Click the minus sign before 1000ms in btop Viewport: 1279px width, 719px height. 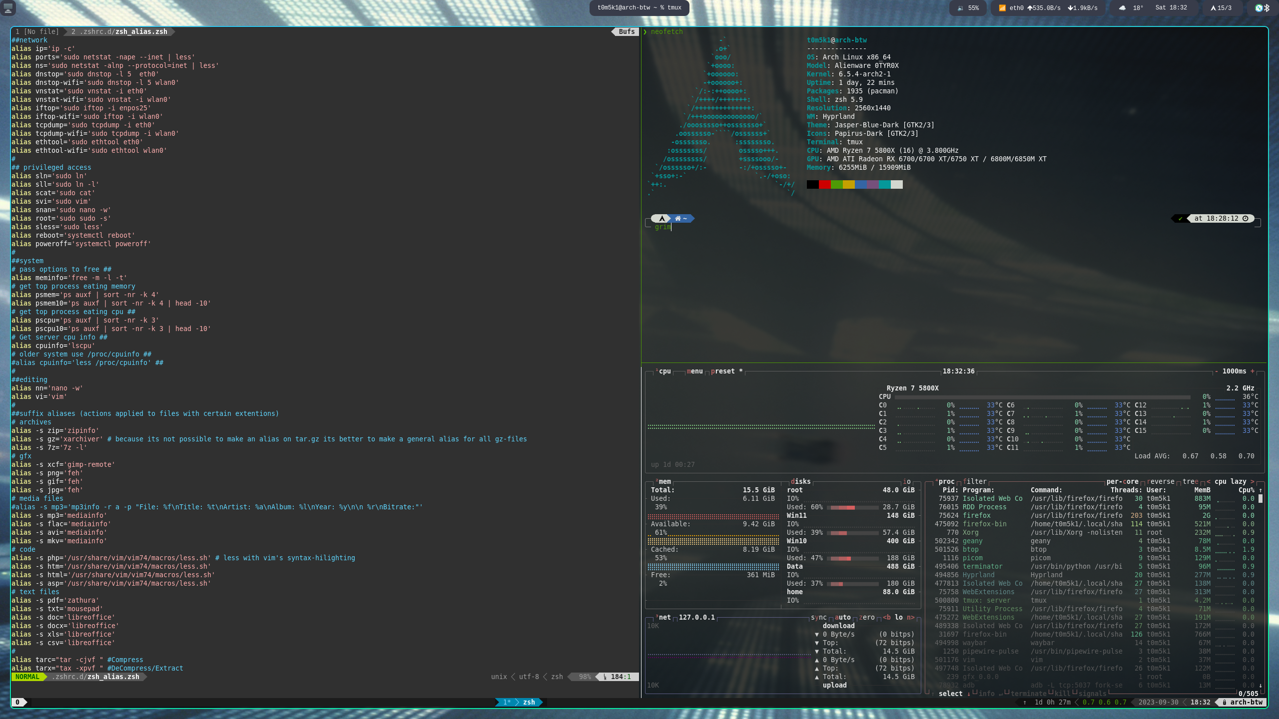click(x=1217, y=371)
